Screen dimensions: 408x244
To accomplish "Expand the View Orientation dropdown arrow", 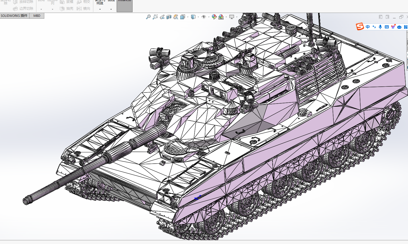I will [188, 17].
